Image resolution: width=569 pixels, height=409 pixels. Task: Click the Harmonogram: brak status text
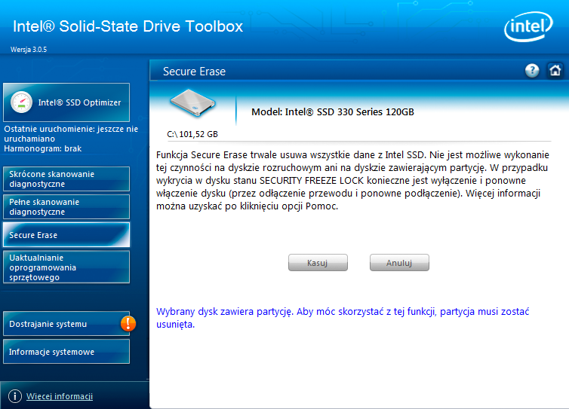(43, 148)
